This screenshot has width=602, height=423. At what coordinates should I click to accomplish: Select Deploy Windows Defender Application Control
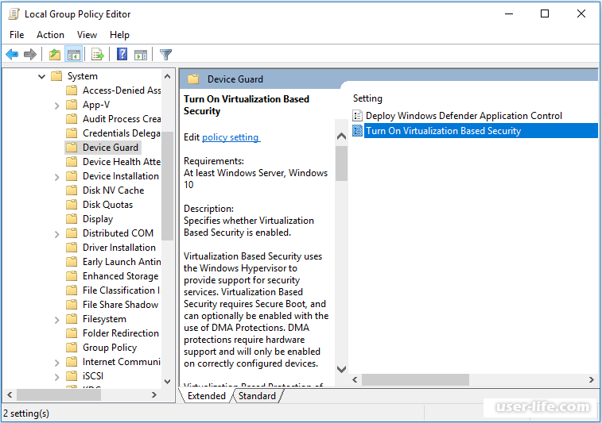tap(464, 115)
